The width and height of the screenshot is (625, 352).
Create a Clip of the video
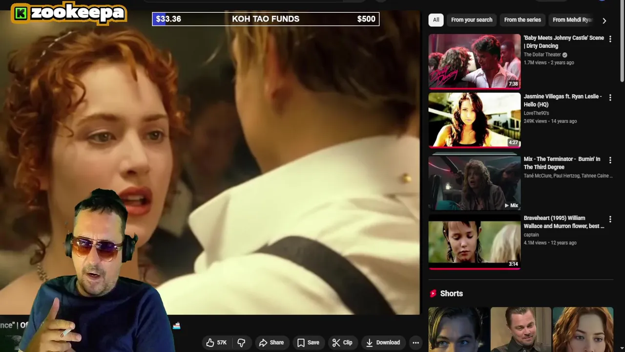(342, 343)
